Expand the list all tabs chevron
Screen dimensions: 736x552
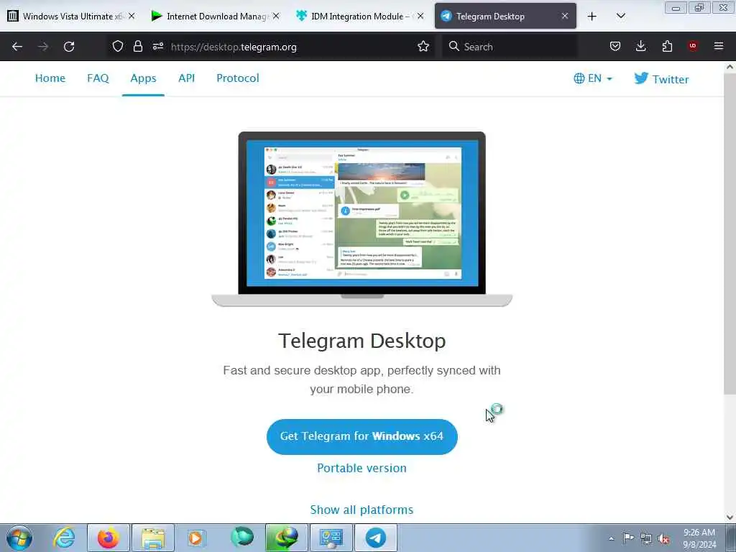coord(621,16)
